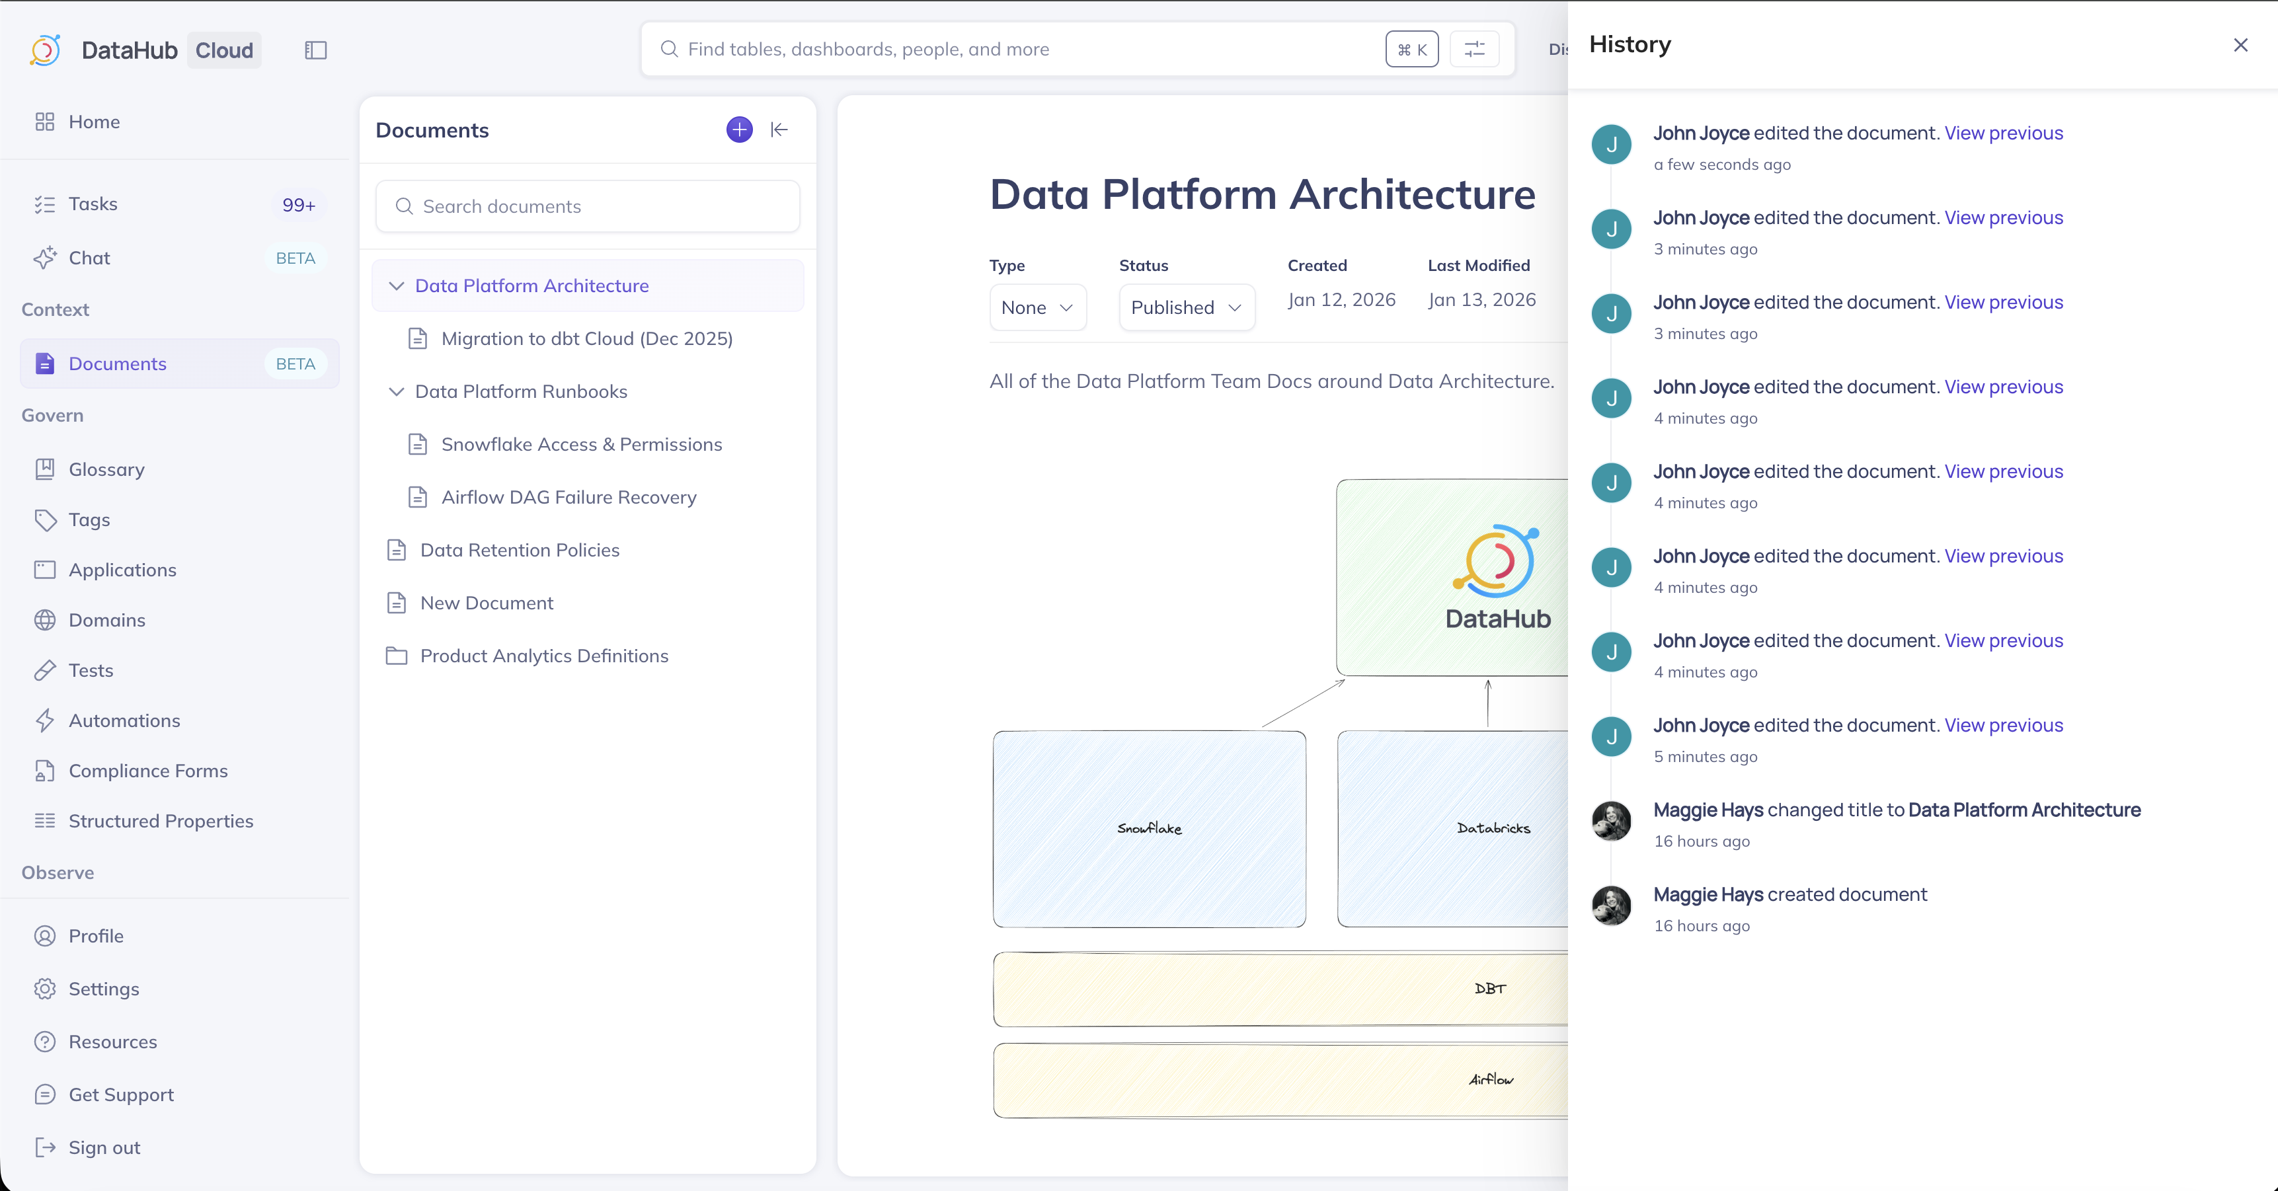Screen dimensions: 2278x1191
Task: Open the Tasks menu item
Action: pyautogui.click(x=93, y=204)
